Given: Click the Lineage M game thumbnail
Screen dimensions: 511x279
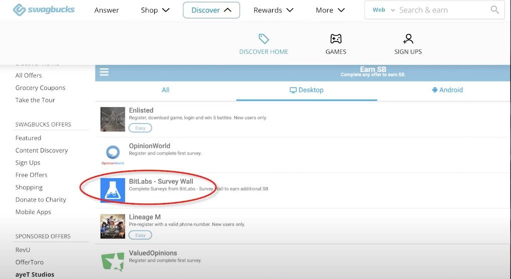Looking at the screenshot, I should point(113,226).
